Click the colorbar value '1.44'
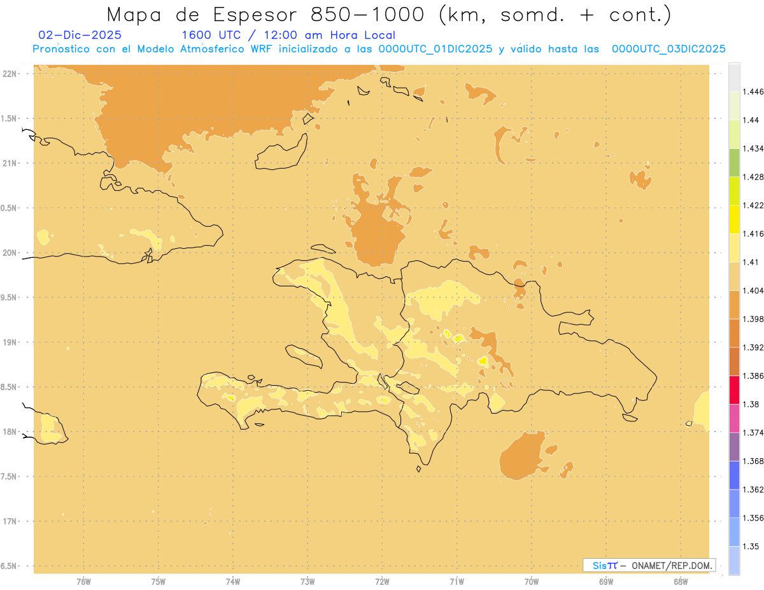 [x=752, y=120]
